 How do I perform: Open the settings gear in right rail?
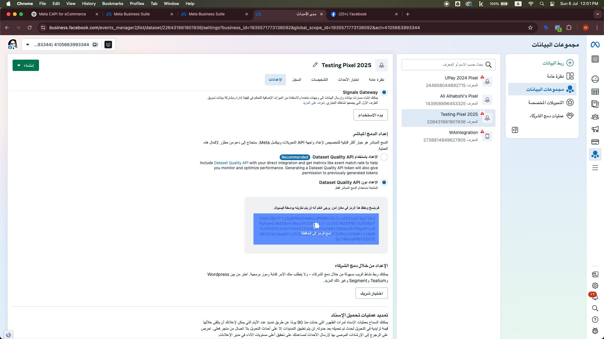[x=595, y=286]
